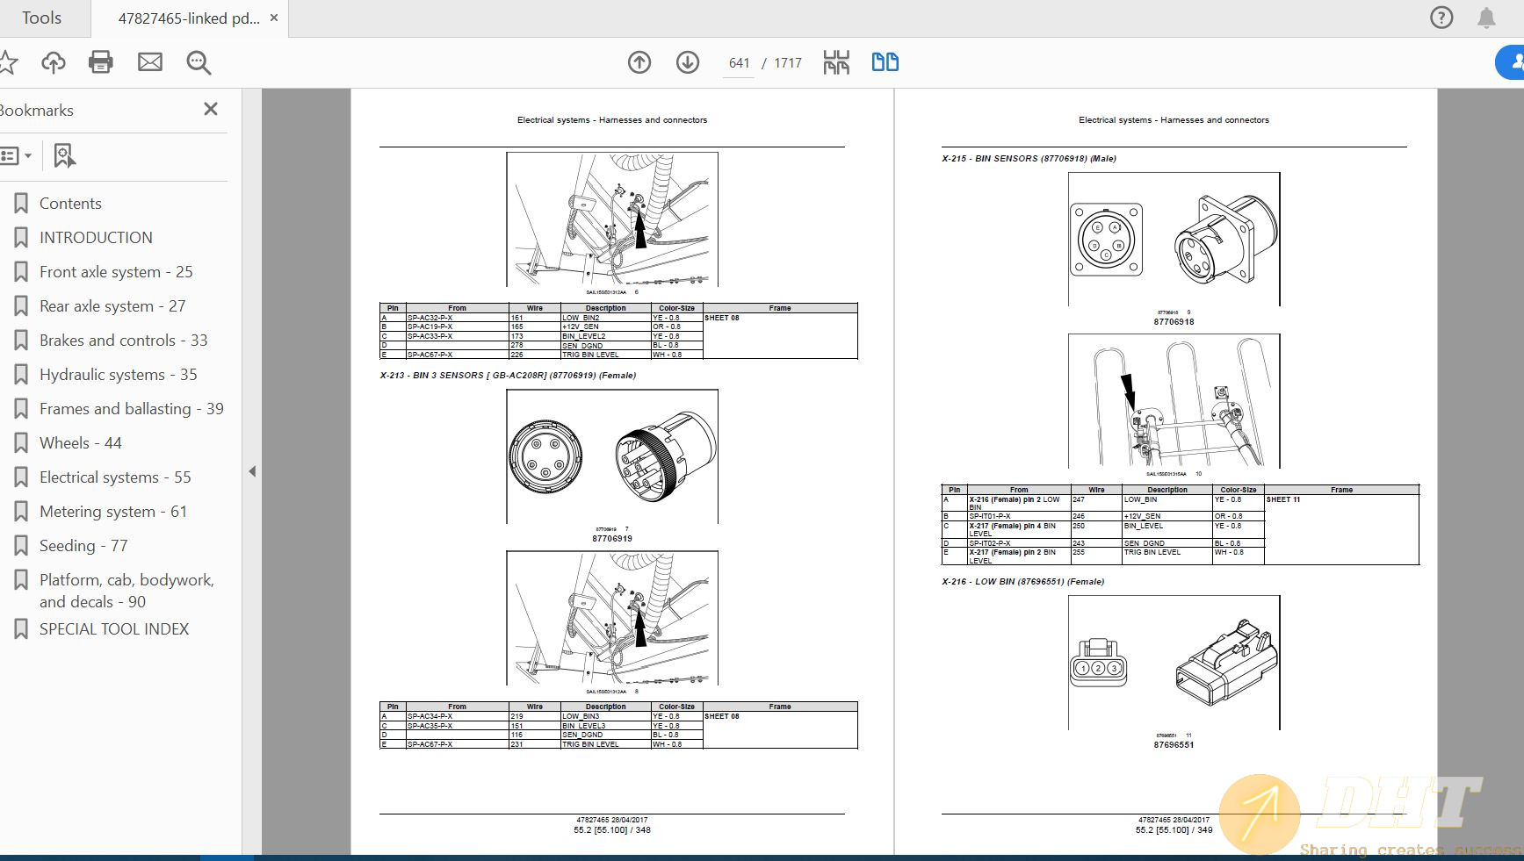Image resolution: width=1524 pixels, height=861 pixels.
Task: Open the page thumbnails view
Action: click(835, 62)
